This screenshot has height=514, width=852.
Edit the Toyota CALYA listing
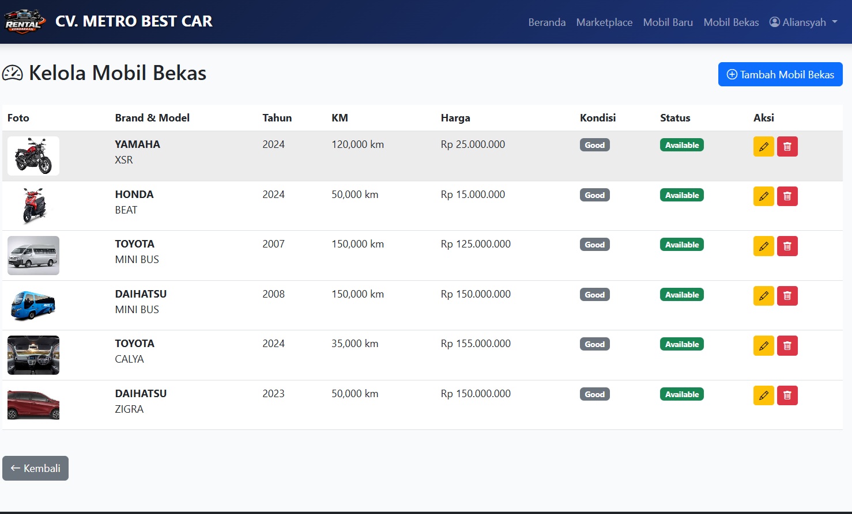(763, 346)
